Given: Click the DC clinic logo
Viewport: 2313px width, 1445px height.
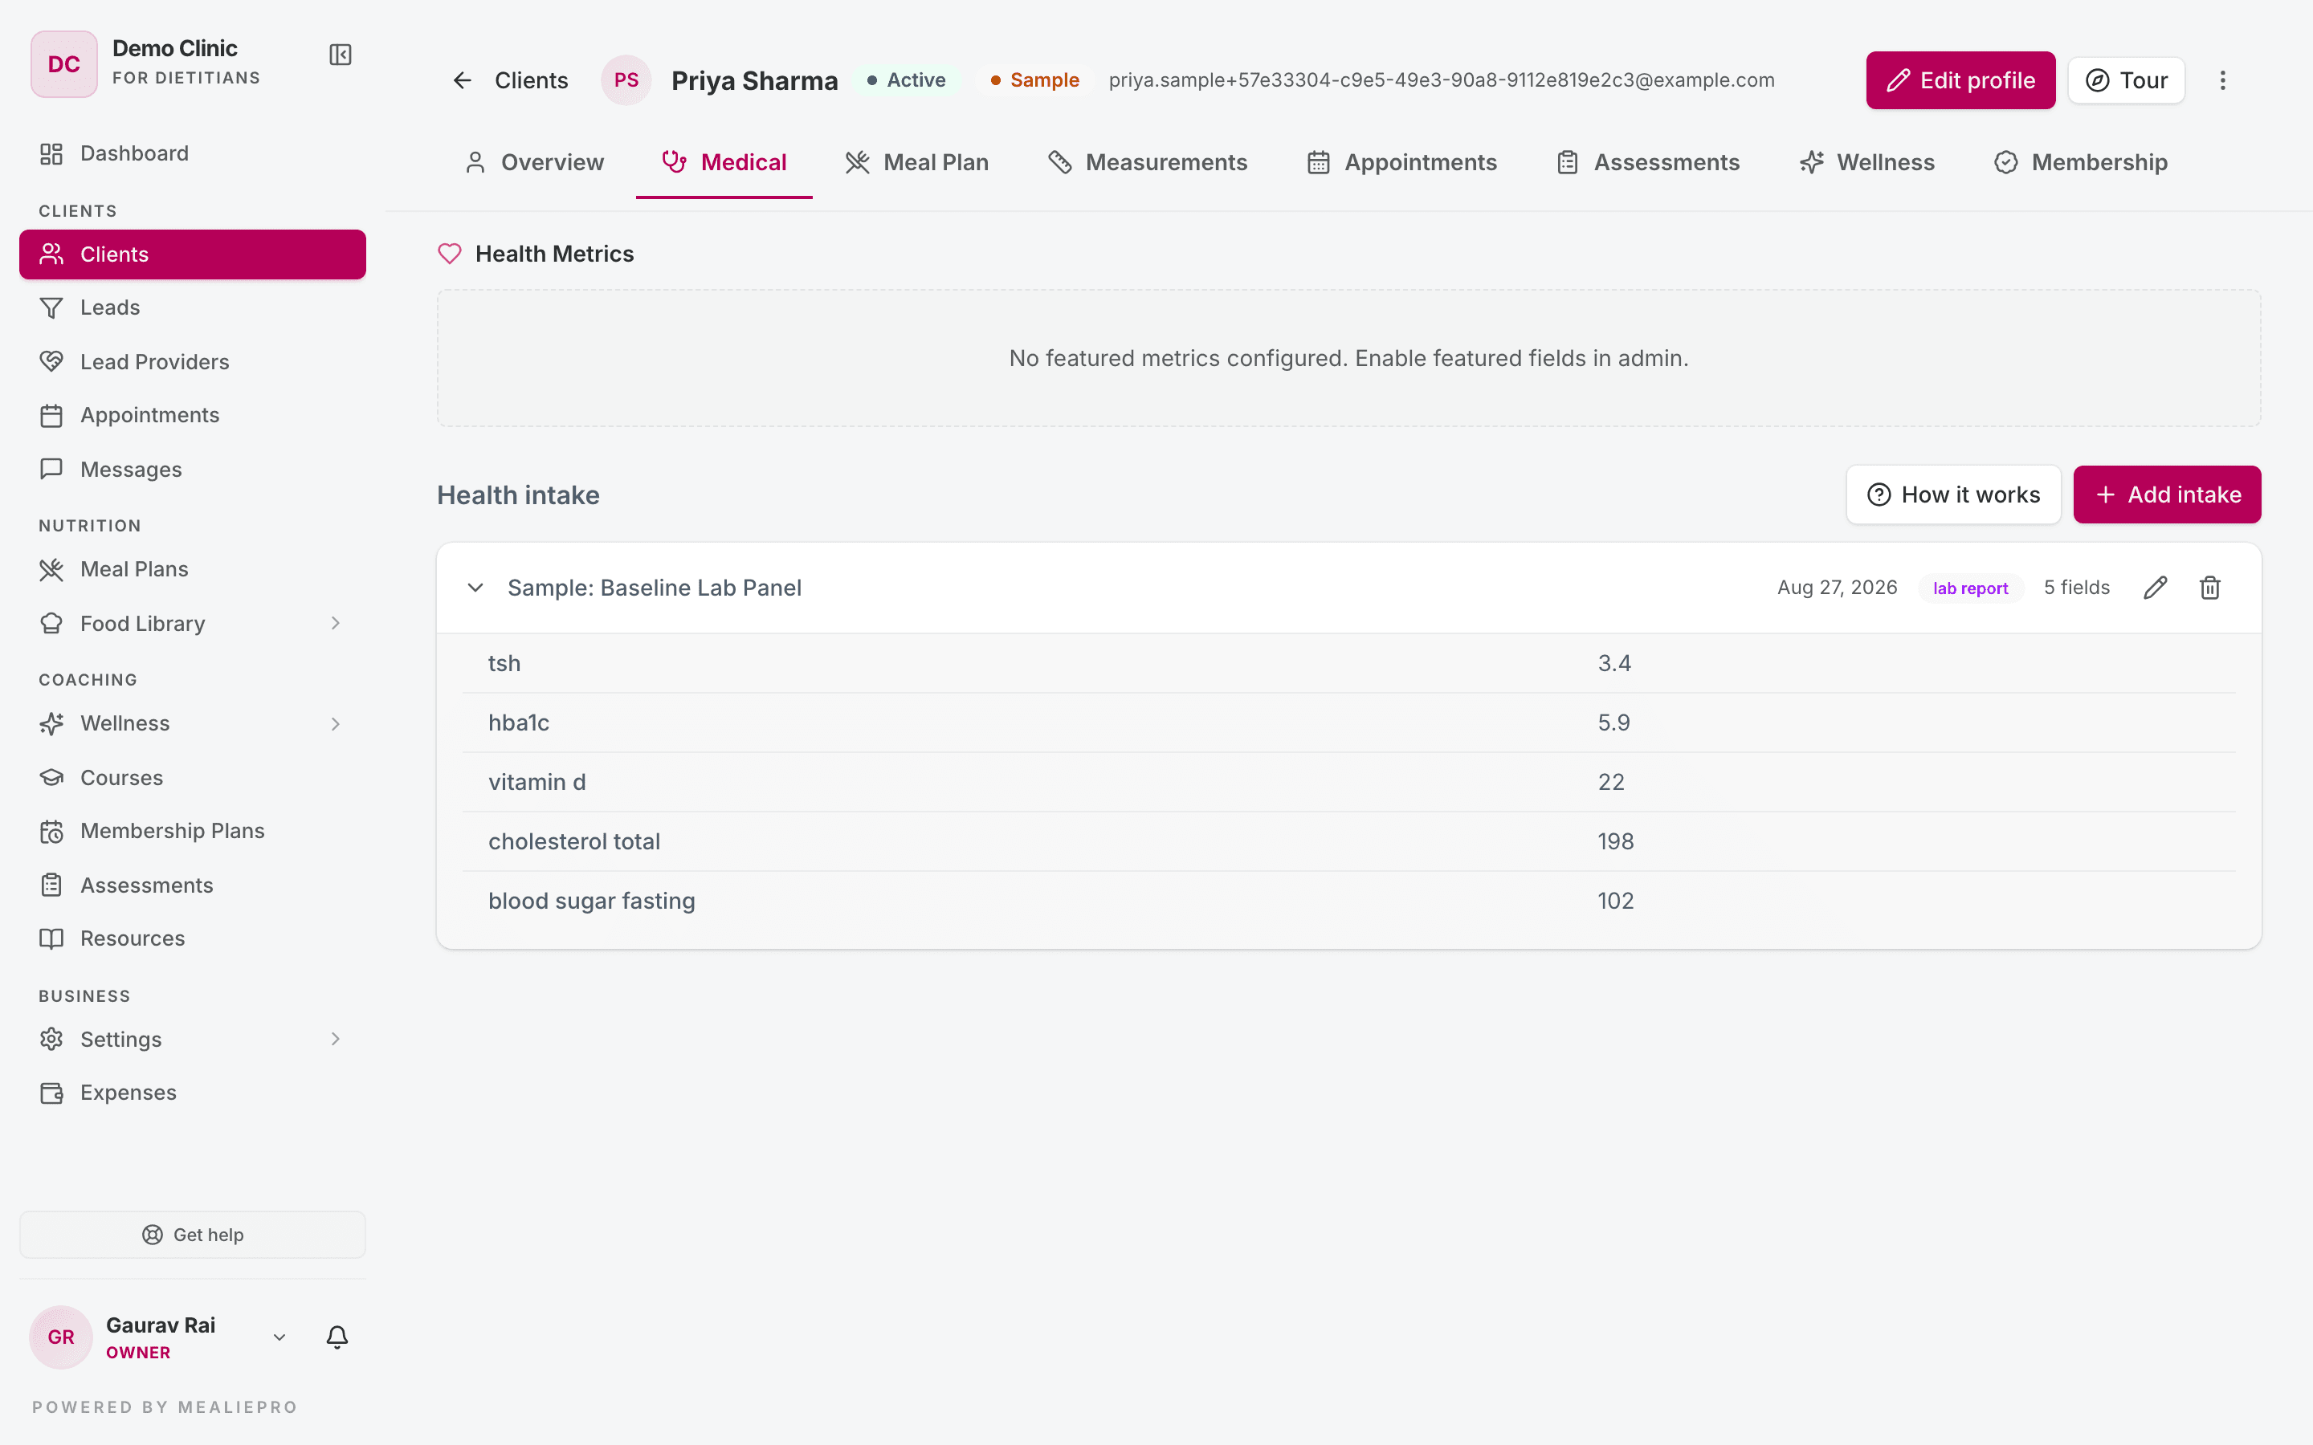Looking at the screenshot, I should click(64, 64).
